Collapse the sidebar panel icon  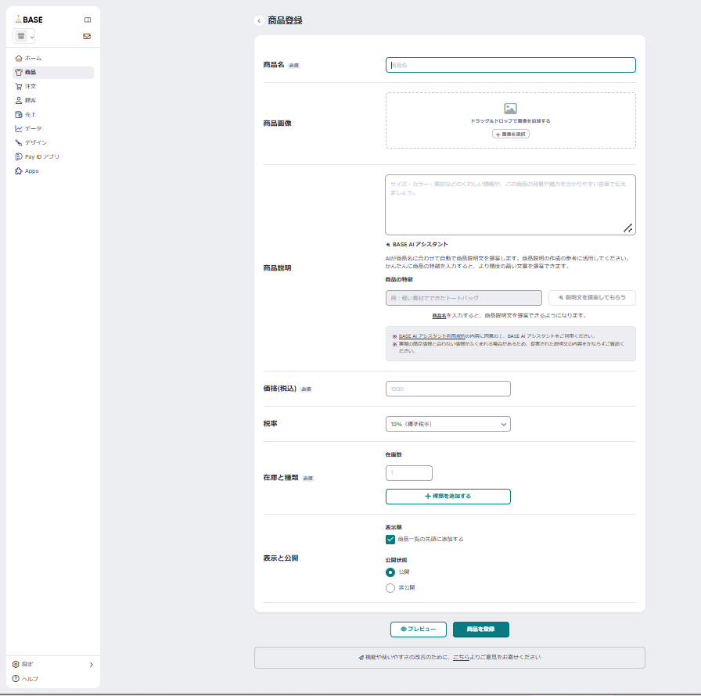click(x=87, y=20)
